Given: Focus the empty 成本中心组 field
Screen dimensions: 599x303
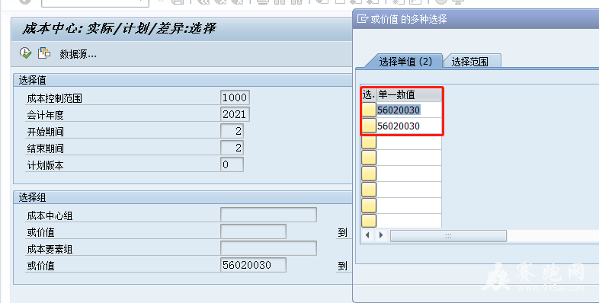Looking at the screenshot, I should coord(268,215).
